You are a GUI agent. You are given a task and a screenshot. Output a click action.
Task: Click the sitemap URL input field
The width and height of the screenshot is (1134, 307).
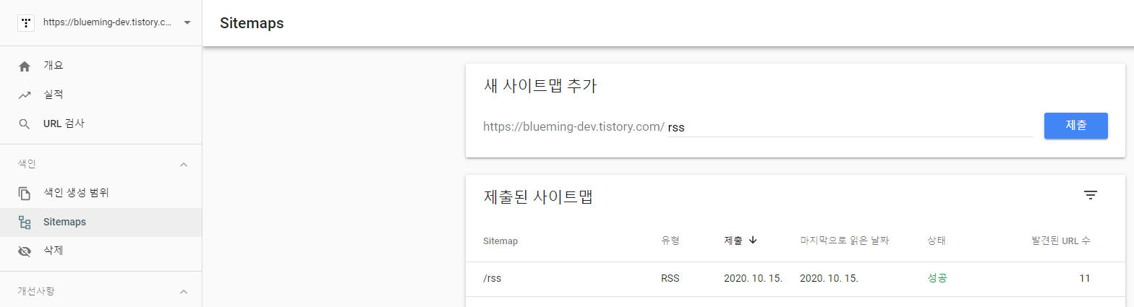[x=850, y=126]
